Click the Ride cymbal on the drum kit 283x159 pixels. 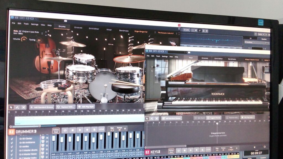point(129,59)
